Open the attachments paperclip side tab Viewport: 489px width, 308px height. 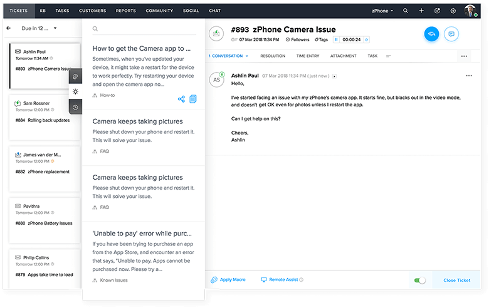click(x=75, y=76)
